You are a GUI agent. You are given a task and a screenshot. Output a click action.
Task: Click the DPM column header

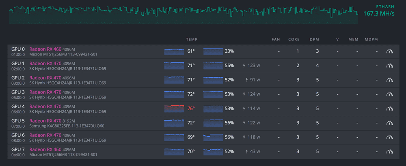314,40
